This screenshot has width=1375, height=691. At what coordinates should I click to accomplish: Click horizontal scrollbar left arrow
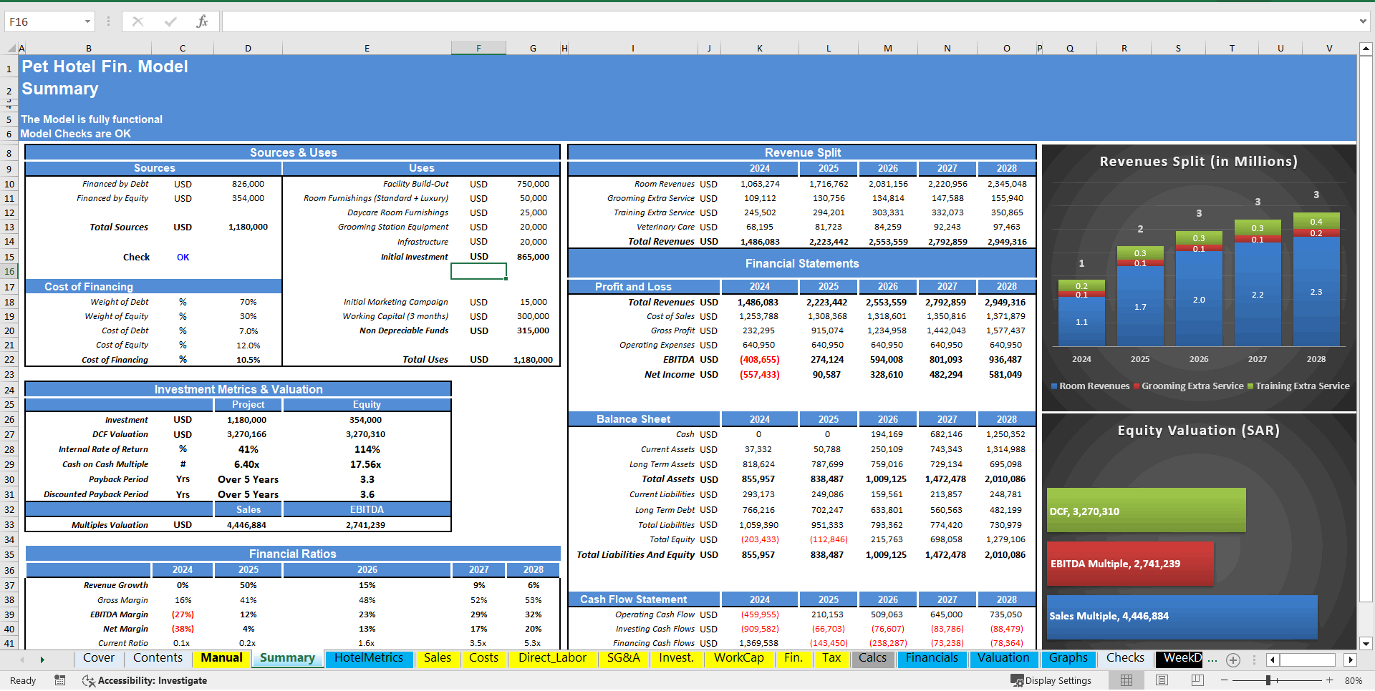pyautogui.click(x=1273, y=660)
